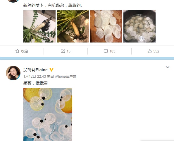This screenshot has width=174, height=141.
Task: Click the star favorite icon
Action: pos(17,51)
